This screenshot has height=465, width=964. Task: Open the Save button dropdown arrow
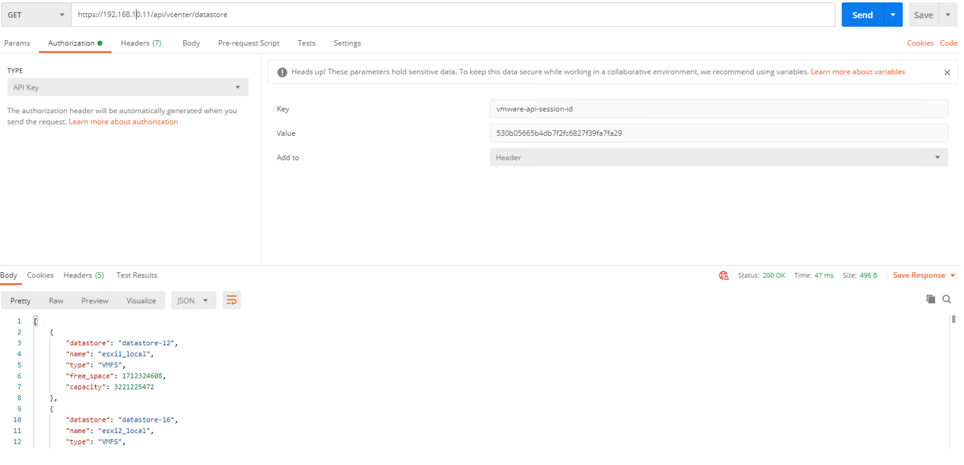[949, 14]
